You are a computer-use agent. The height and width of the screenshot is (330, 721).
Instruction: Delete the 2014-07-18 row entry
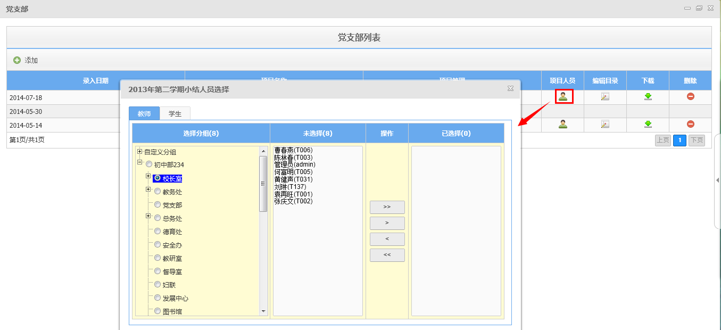pyautogui.click(x=690, y=96)
